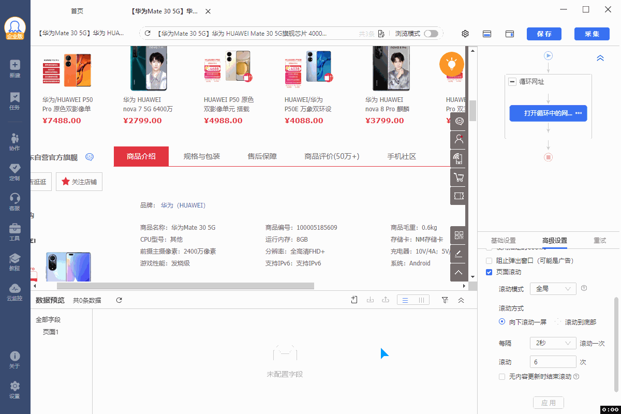Viewport: 621px width, 414px height.
Task: Click the 采集 button
Action: 592,34
